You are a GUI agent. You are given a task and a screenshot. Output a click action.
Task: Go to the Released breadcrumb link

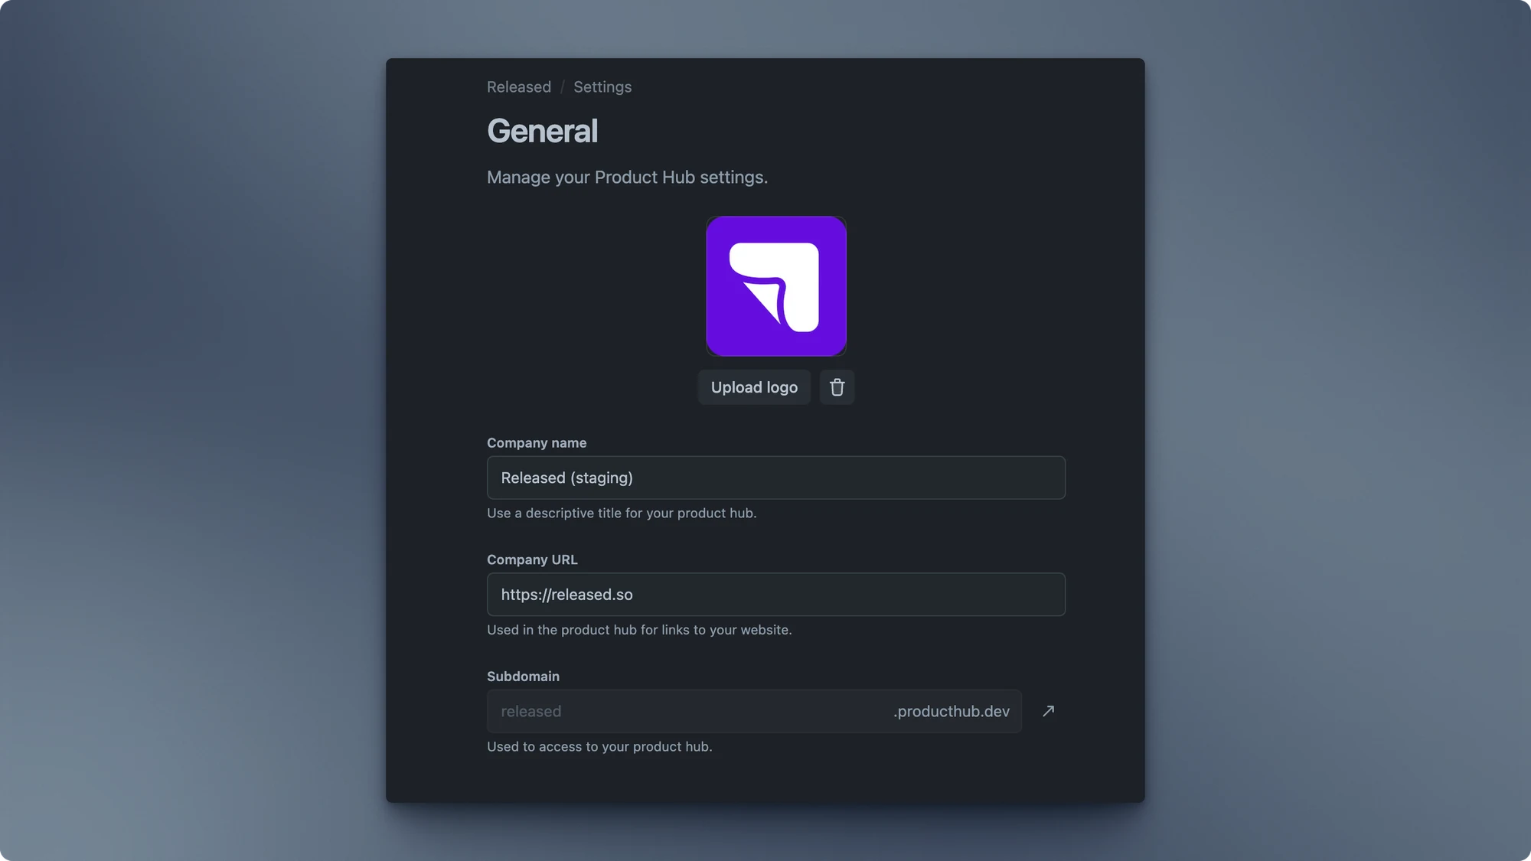[x=519, y=87]
